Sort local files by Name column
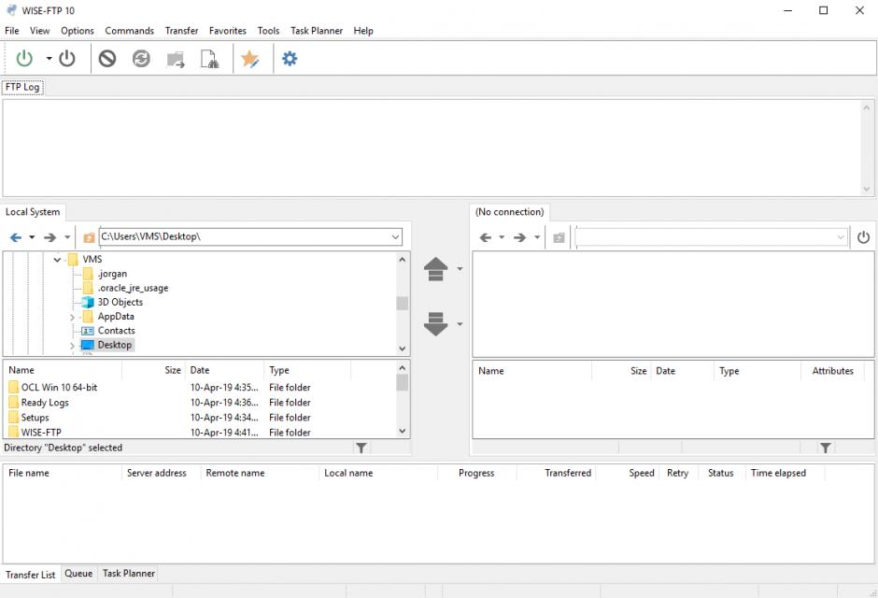 [x=63, y=370]
